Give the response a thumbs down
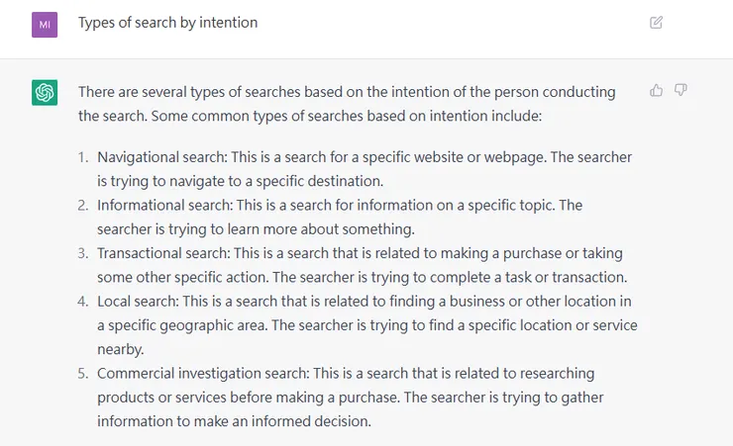The width and height of the screenshot is (733, 446). point(681,91)
